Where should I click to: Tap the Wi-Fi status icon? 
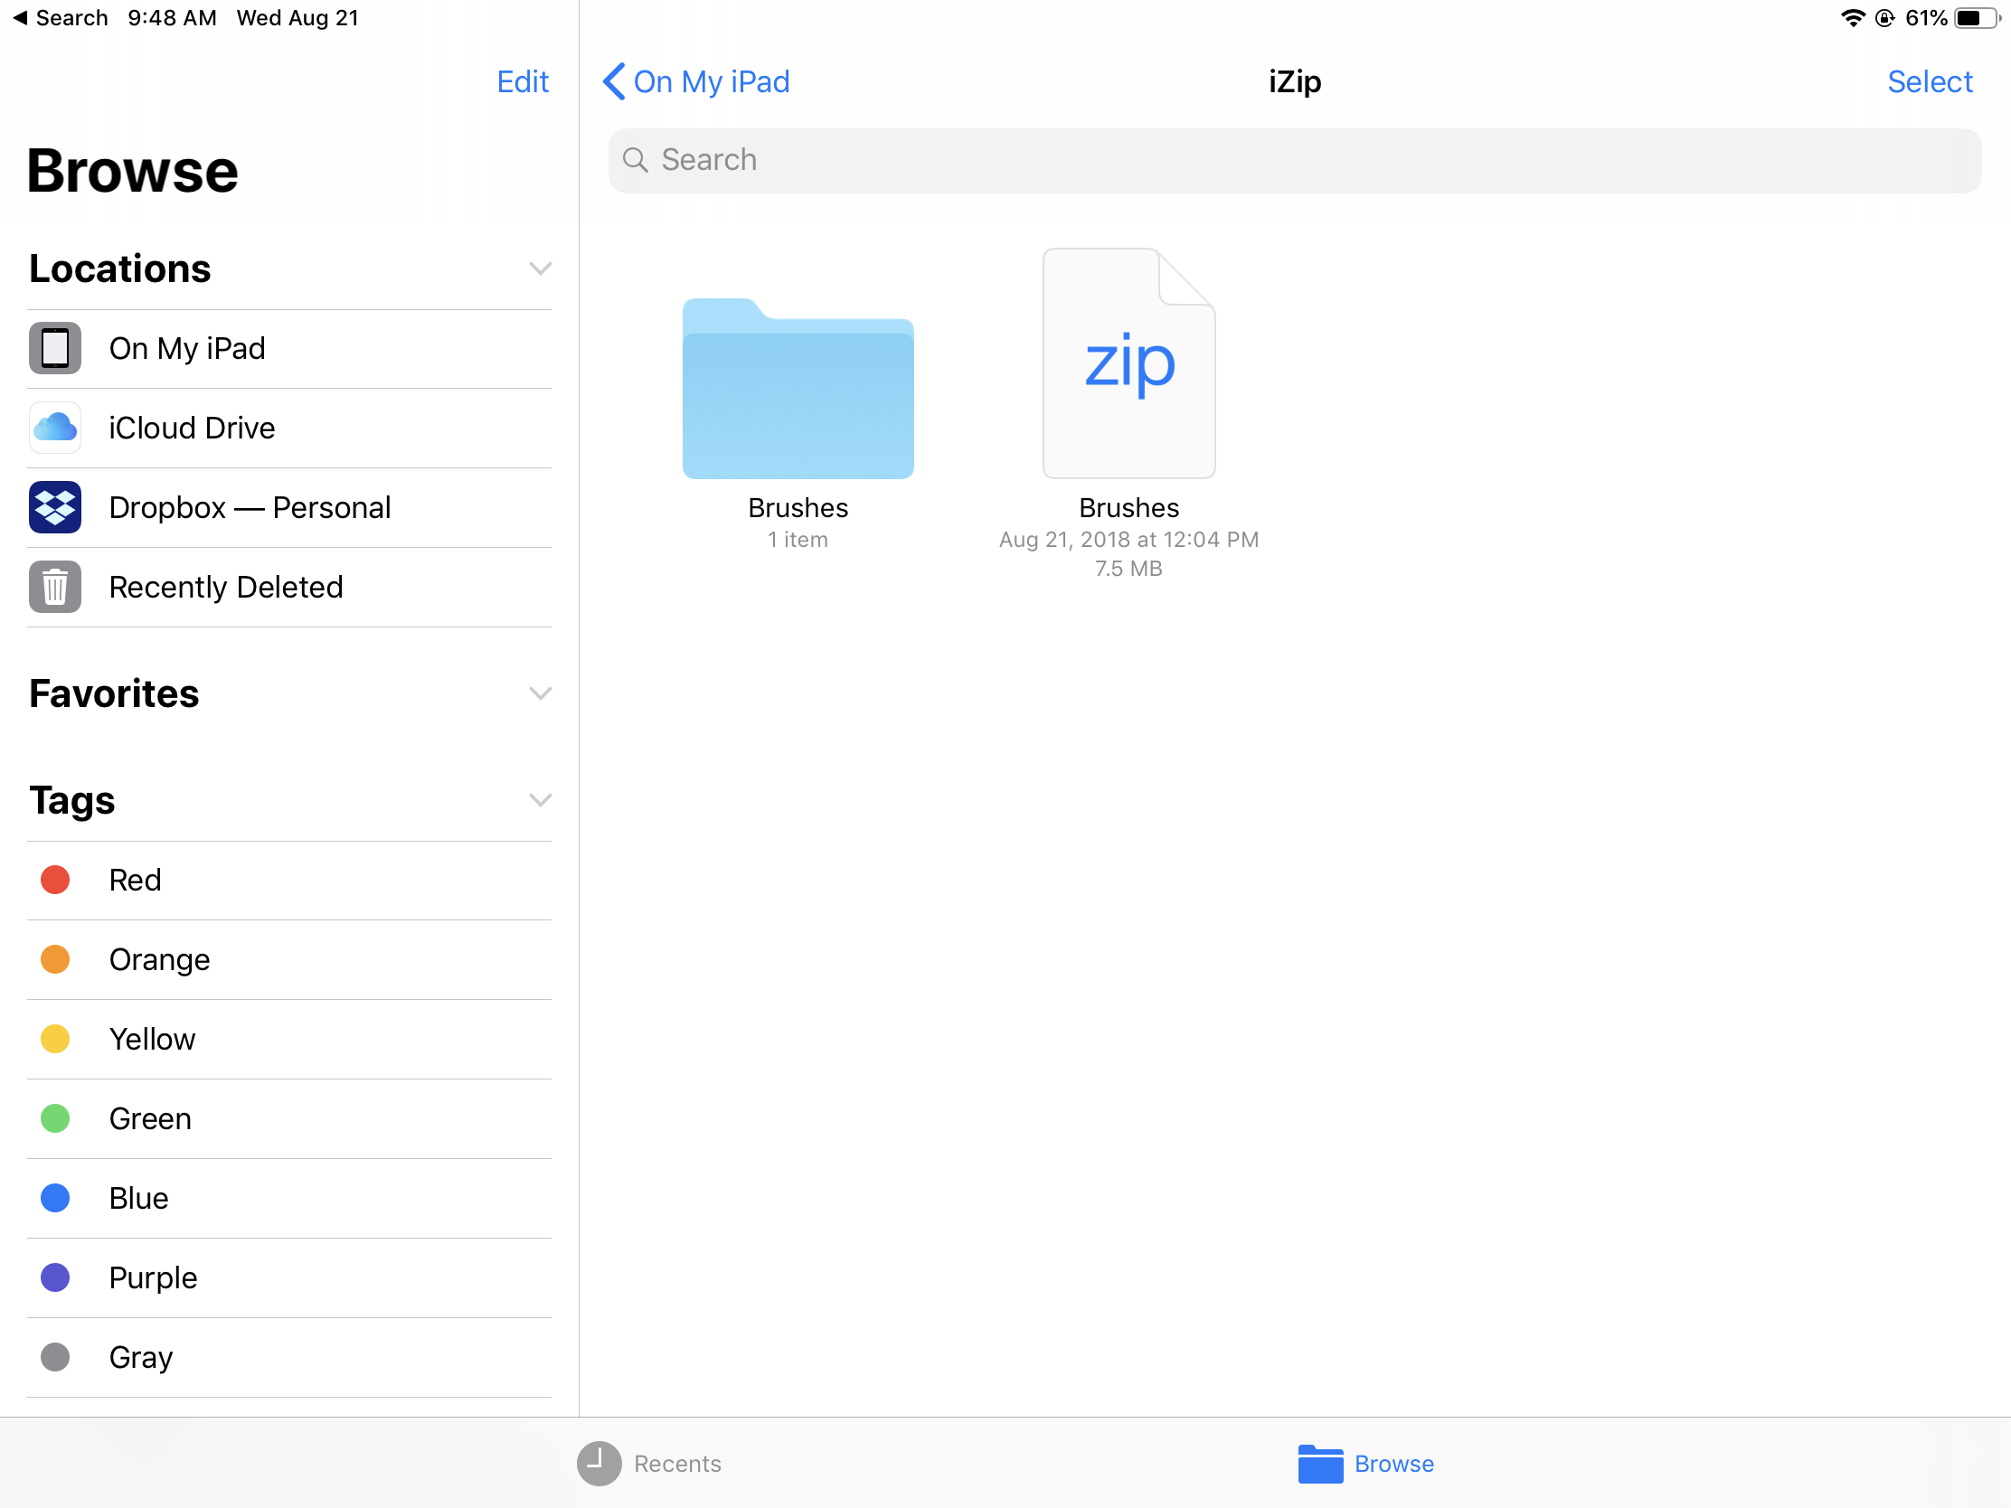coord(1852,17)
